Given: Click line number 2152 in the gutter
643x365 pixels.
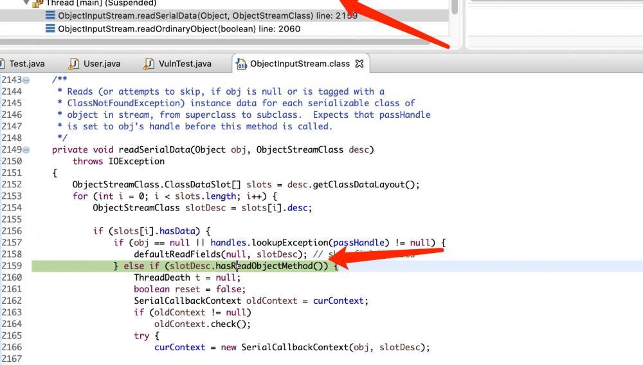Looking at the screenshot, I should 12,185.
